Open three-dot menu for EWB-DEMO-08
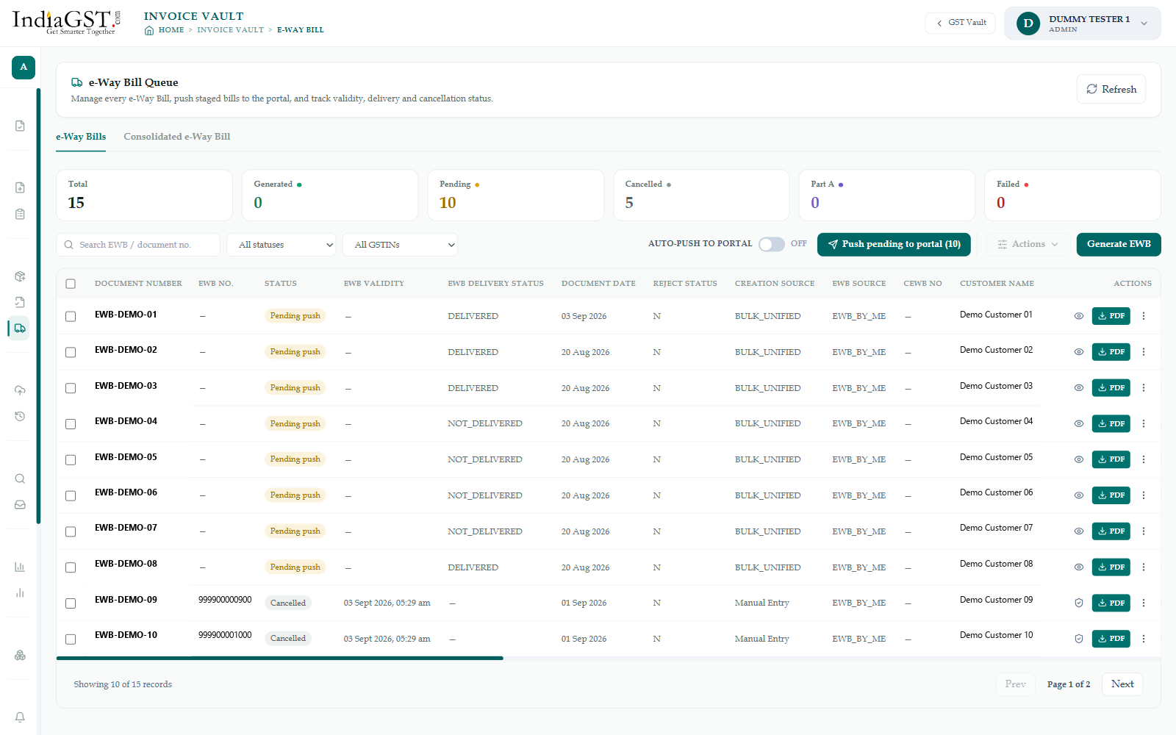 pyautogui.click(x=1144, y=567)
